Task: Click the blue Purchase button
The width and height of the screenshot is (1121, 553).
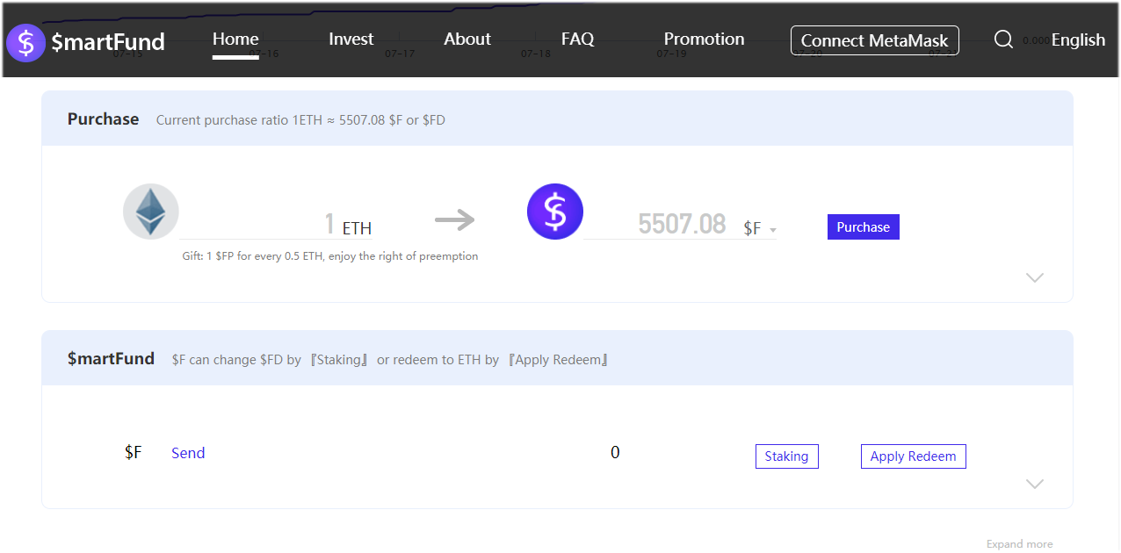Action: tap(863, 227)
